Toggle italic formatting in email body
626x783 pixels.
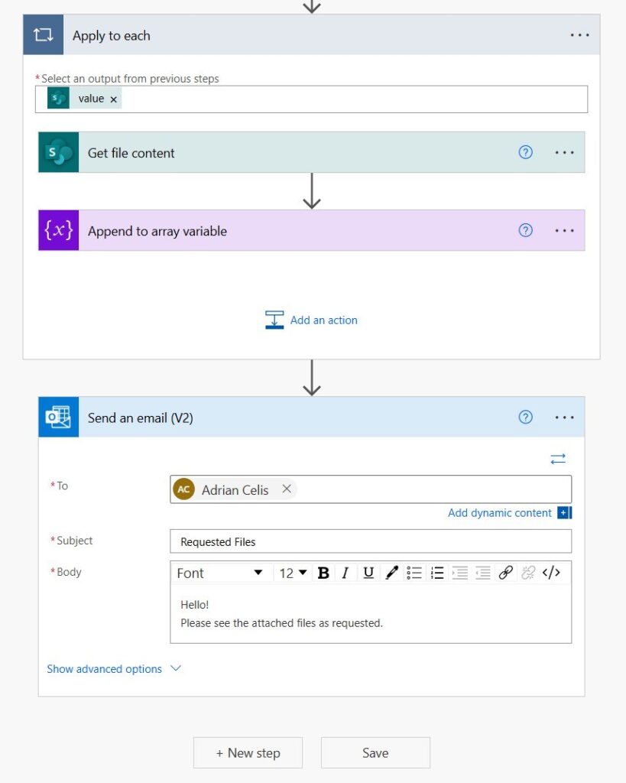tap(345, 573)
